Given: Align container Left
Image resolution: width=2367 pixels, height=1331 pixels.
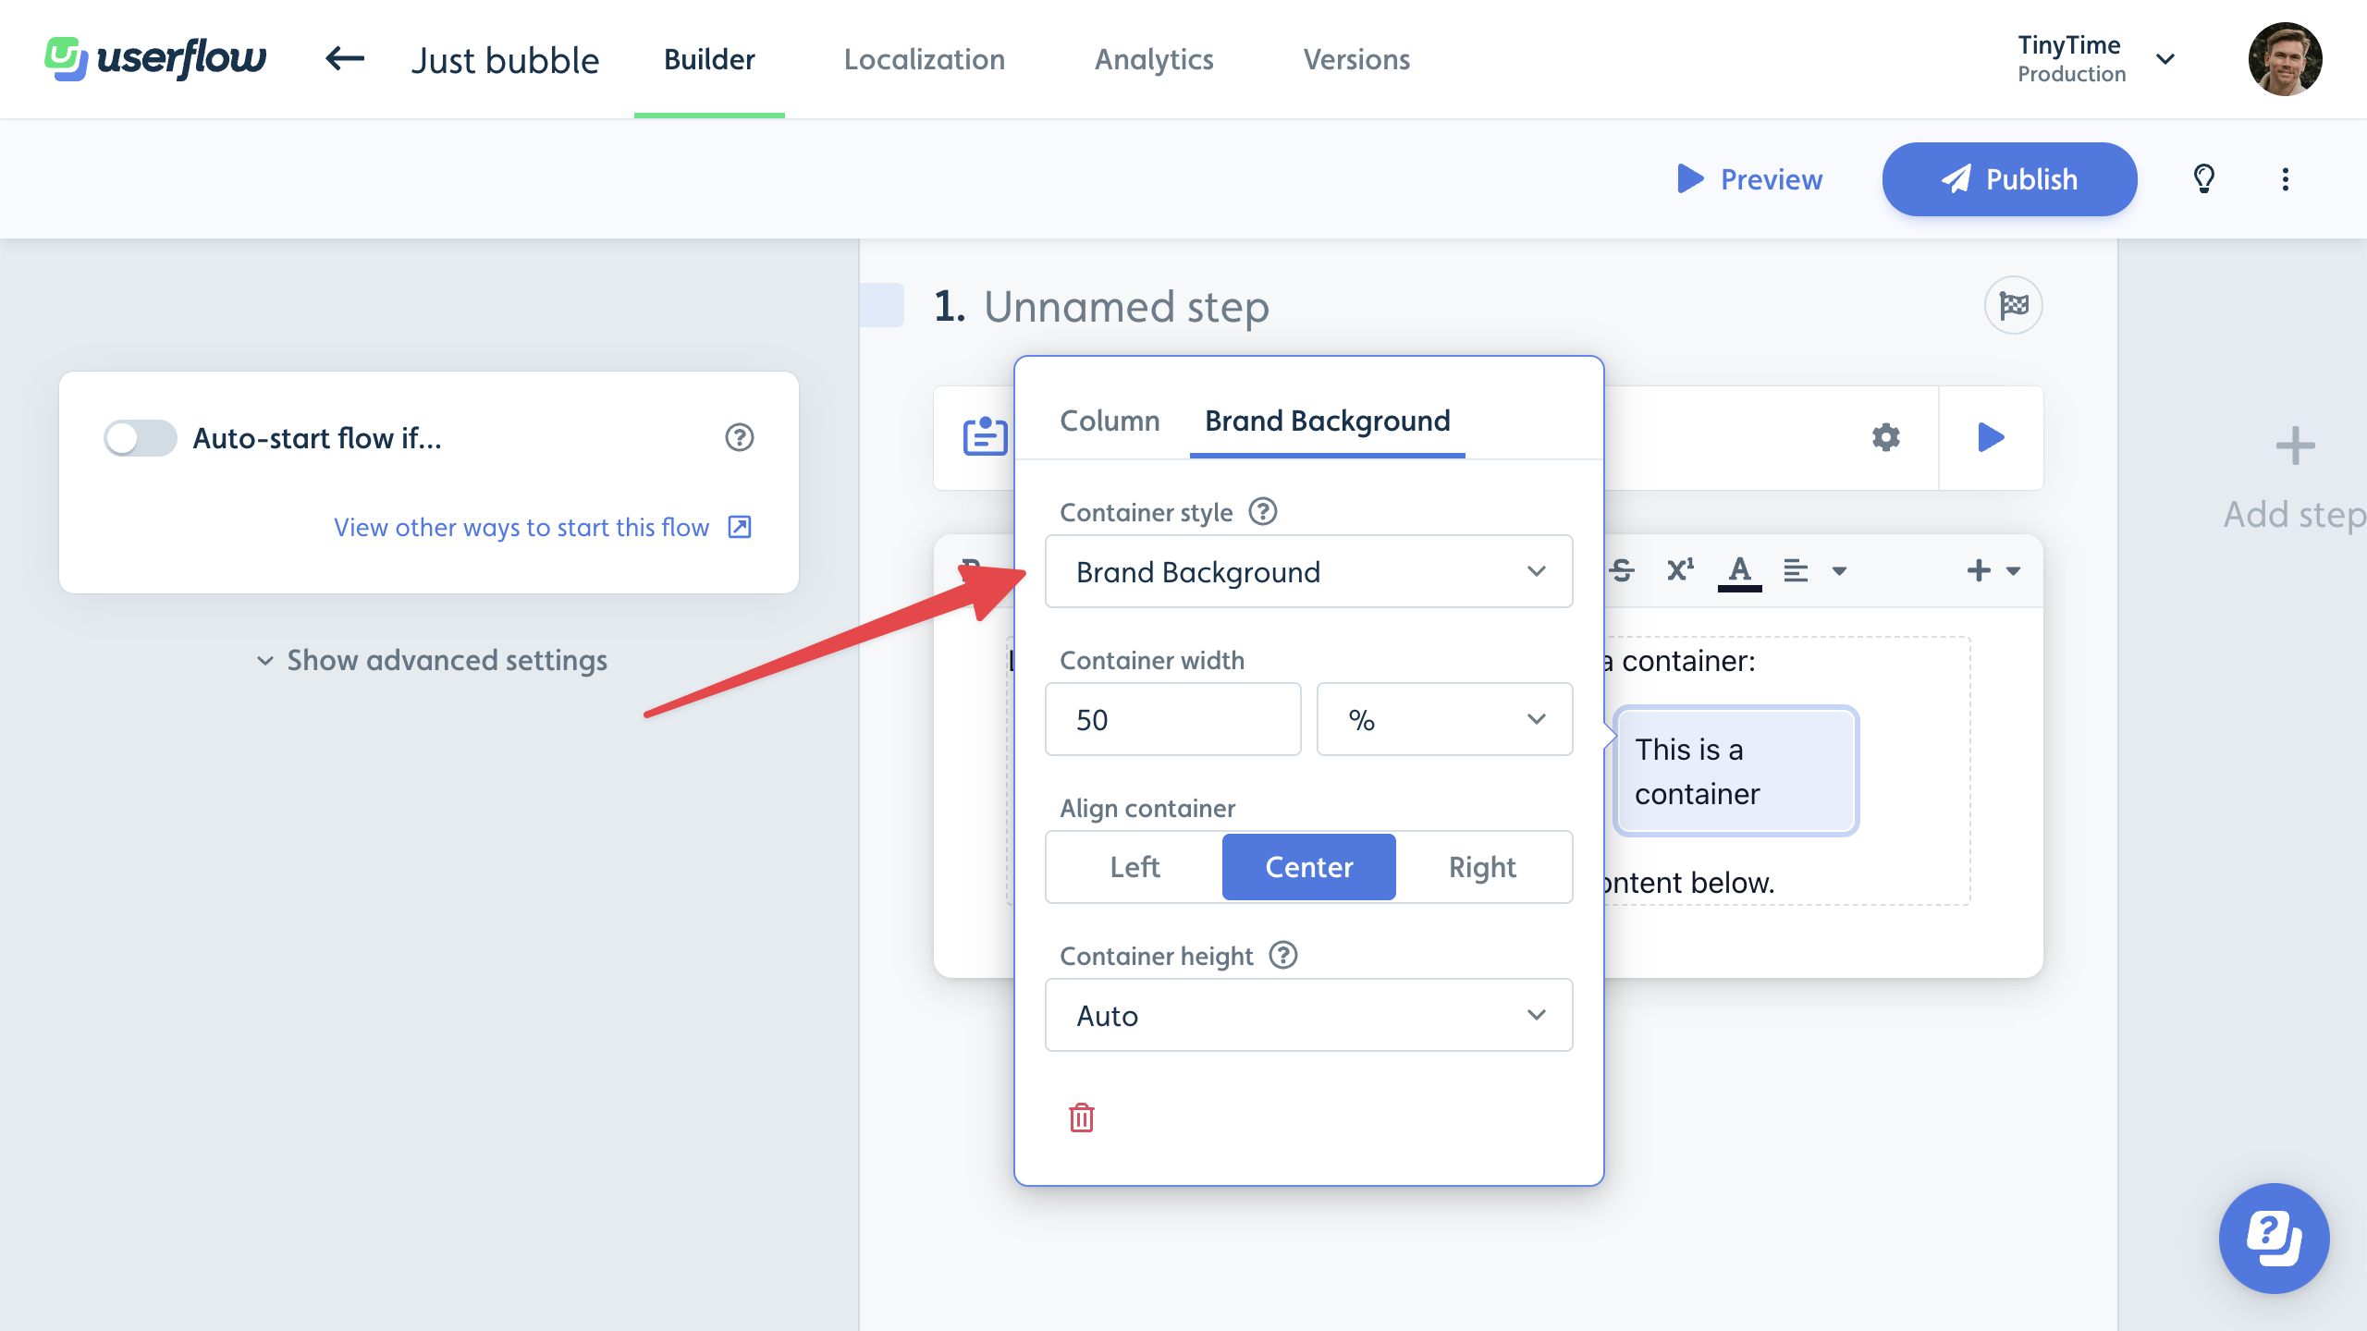Looking at the screenshot, I should point(1134,866).
